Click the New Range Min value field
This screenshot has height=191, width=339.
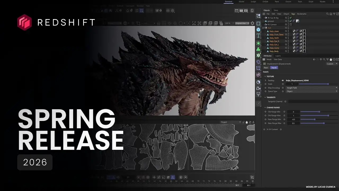pyautogui.click(x=293, y=119)
